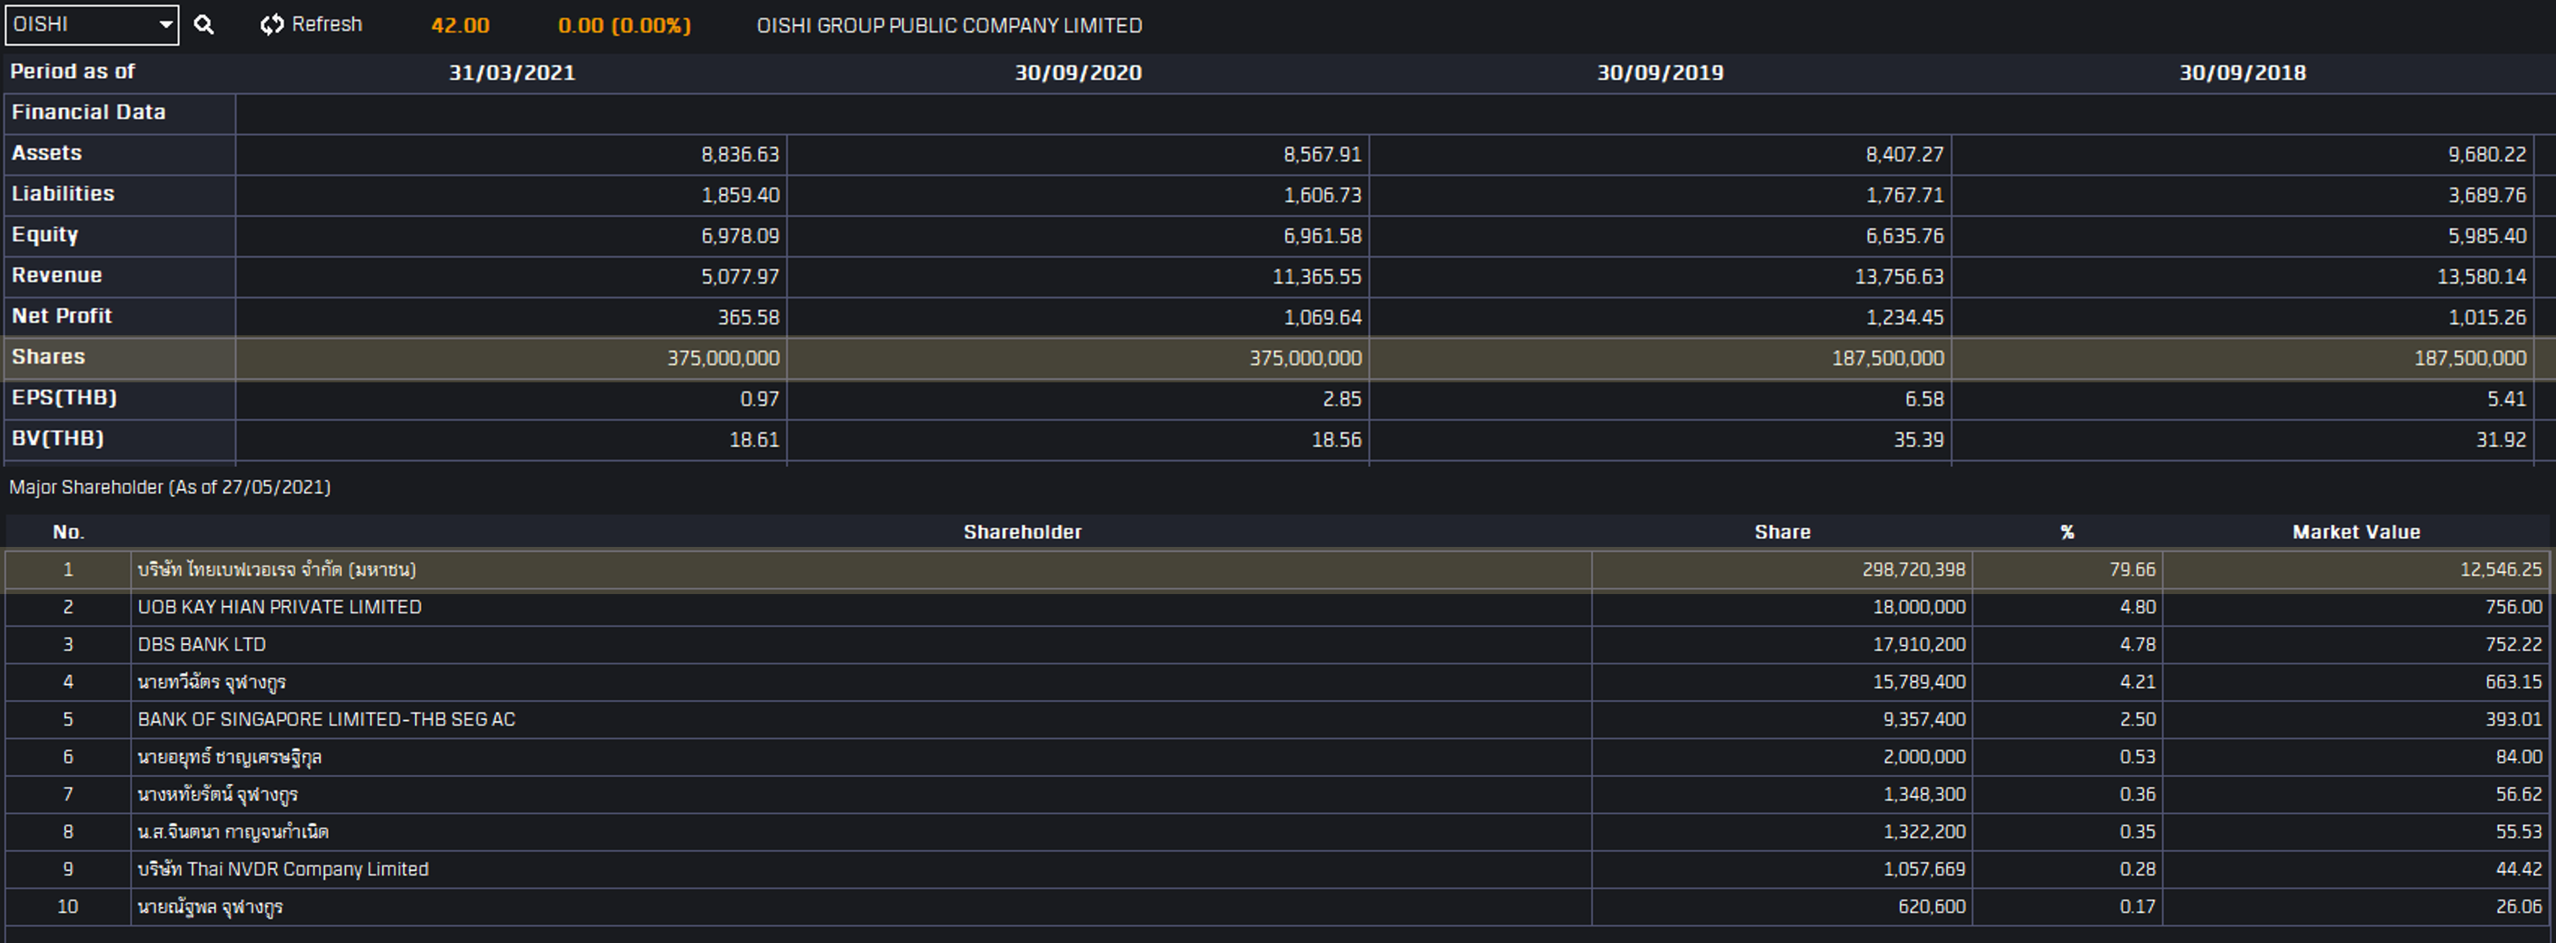The image size is (2556, 943).
Task: Click the % column header
Action: coord(2068,533)
